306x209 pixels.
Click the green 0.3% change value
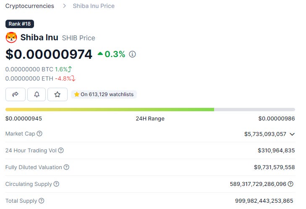click(115, 54)
